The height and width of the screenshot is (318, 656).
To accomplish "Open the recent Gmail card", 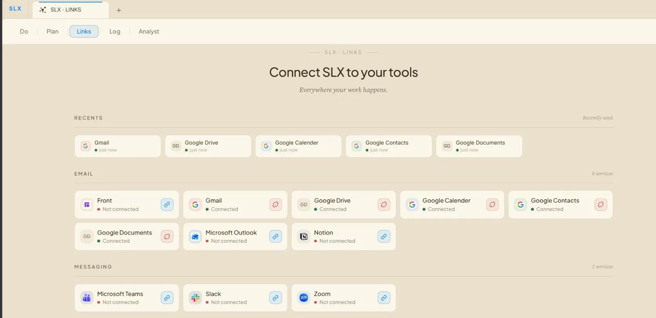I will [118, 146].
